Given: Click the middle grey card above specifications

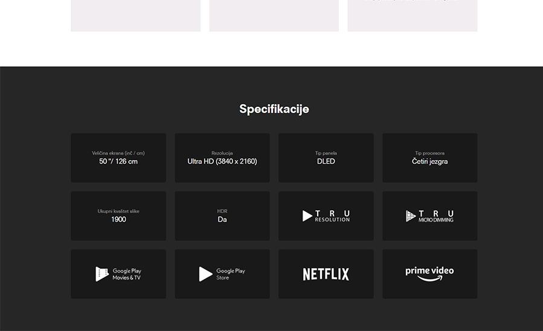Looking at the screenshot, I should point(274,15).
